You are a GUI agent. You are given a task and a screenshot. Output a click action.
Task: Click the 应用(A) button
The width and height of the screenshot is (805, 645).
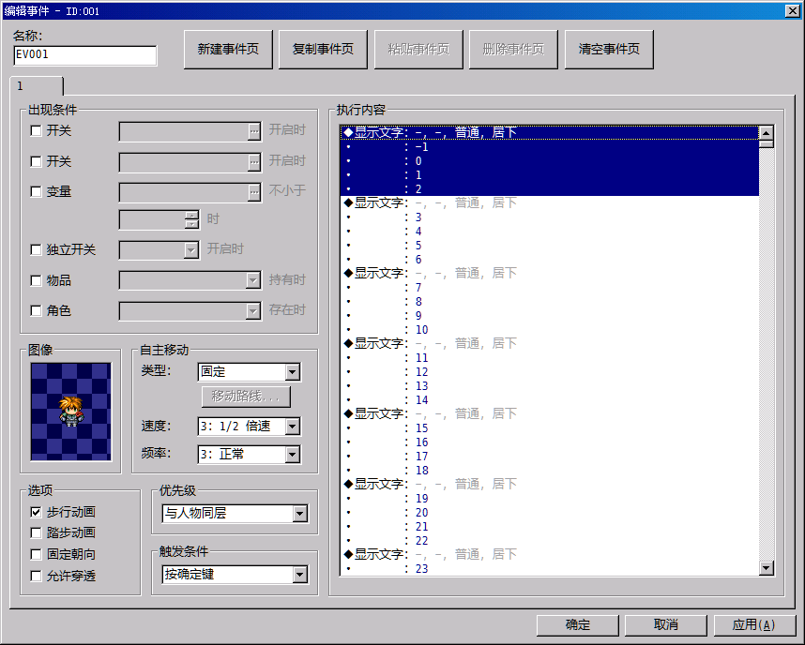(x=754, y=625)
